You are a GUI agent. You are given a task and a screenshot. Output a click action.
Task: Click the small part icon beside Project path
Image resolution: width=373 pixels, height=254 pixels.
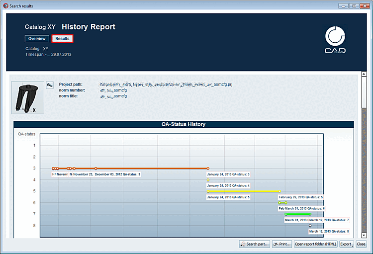49,85
